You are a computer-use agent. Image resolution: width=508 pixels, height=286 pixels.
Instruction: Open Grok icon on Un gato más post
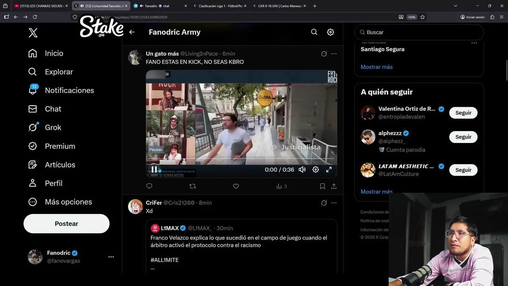coord(324,54)
